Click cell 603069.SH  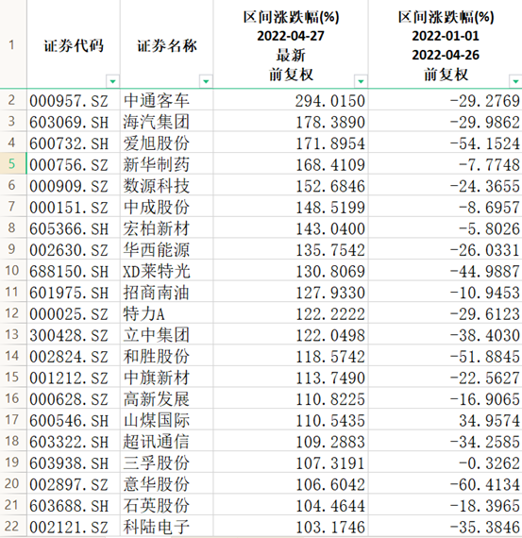pyautogui.click(x=74, y=122)
